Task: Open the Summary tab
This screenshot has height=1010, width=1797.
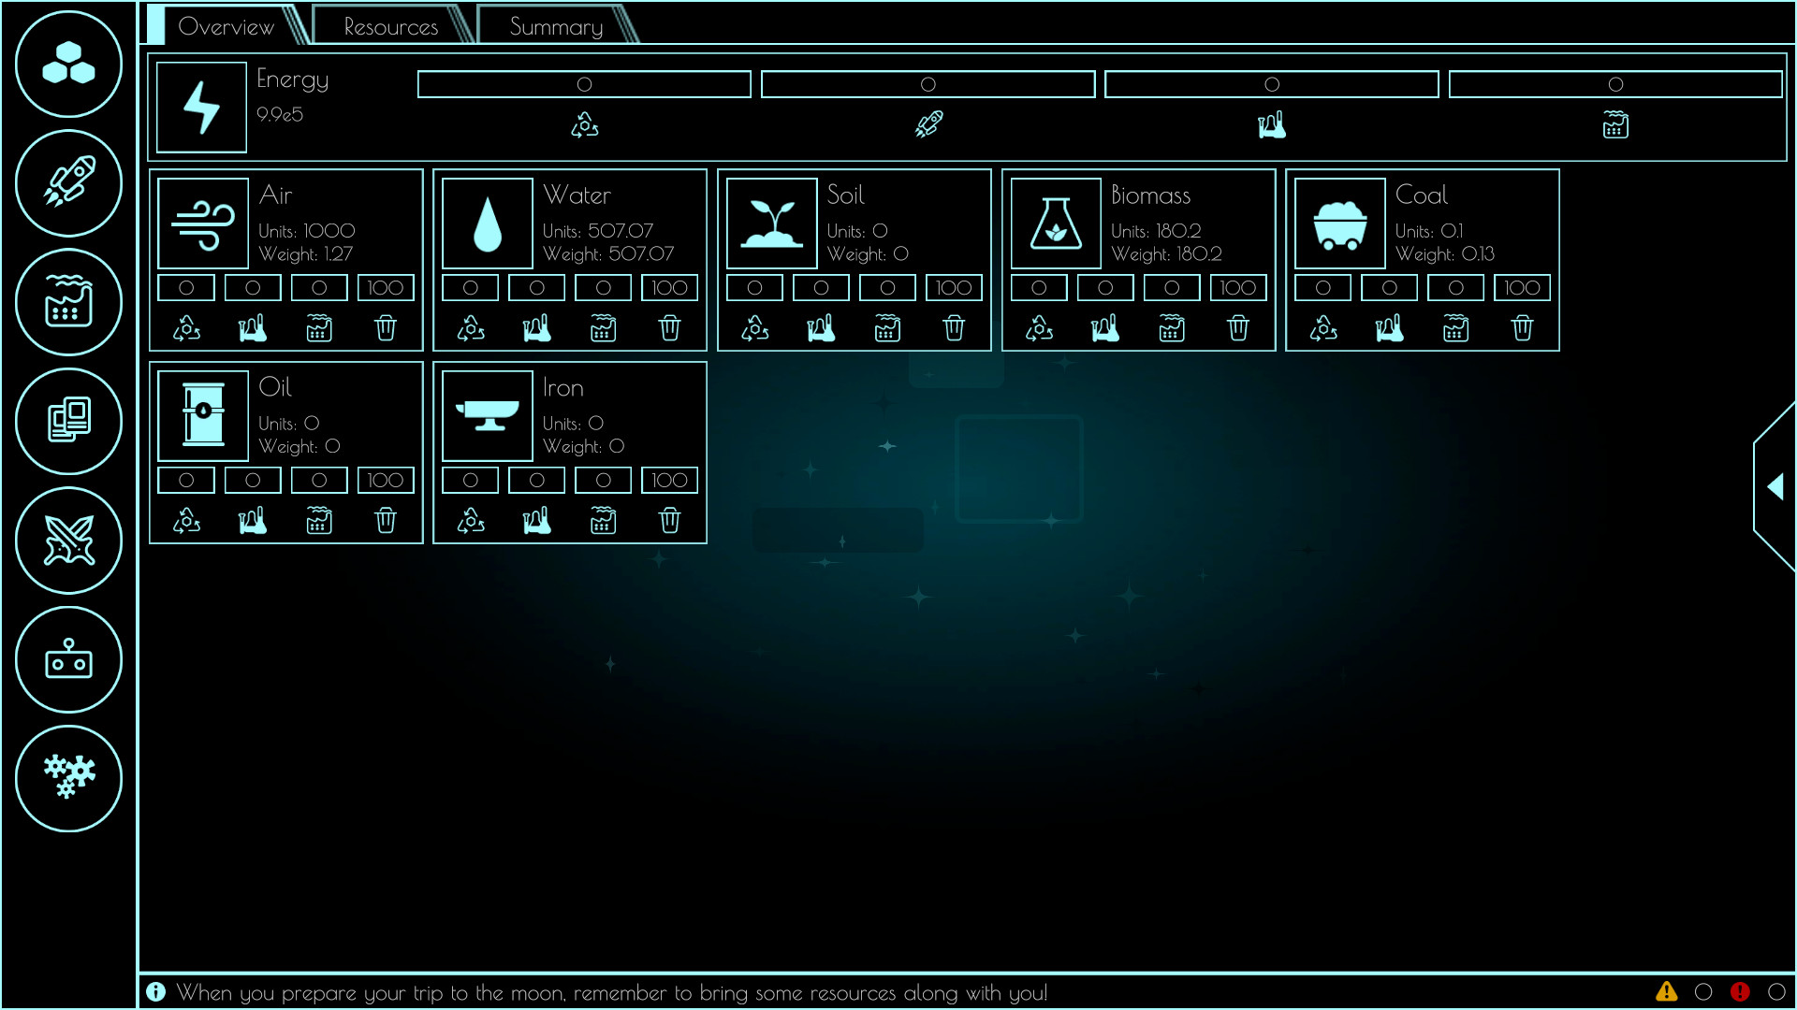Action: point(555,25)
